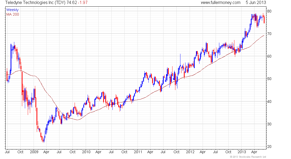Click the 2012 year label on time axis
This screenshot has width=291, height=159.
(x=190, y=152)
